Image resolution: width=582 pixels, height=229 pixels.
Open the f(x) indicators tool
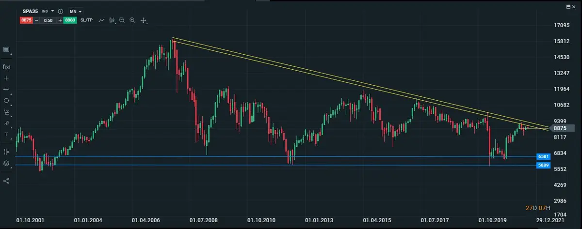point(6,67)
